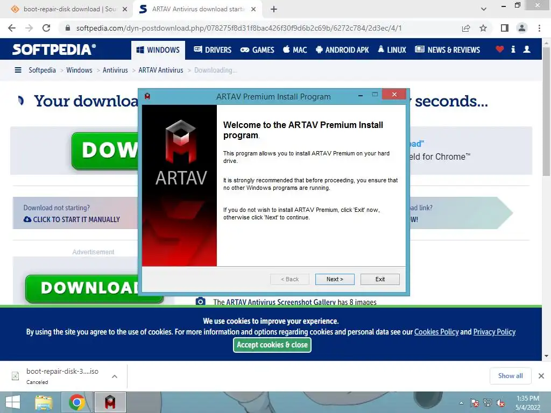Open News & Reviews section

(x=447, y=50)
